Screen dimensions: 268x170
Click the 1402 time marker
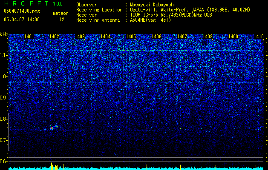pos(54,36)
